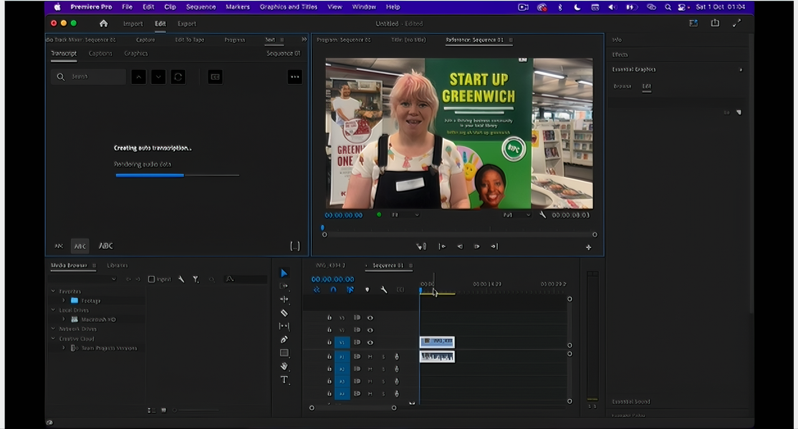Viewport: 798px width, 429px height.
Task: Open Graphics and Titles menu
Action: [288, 7]
